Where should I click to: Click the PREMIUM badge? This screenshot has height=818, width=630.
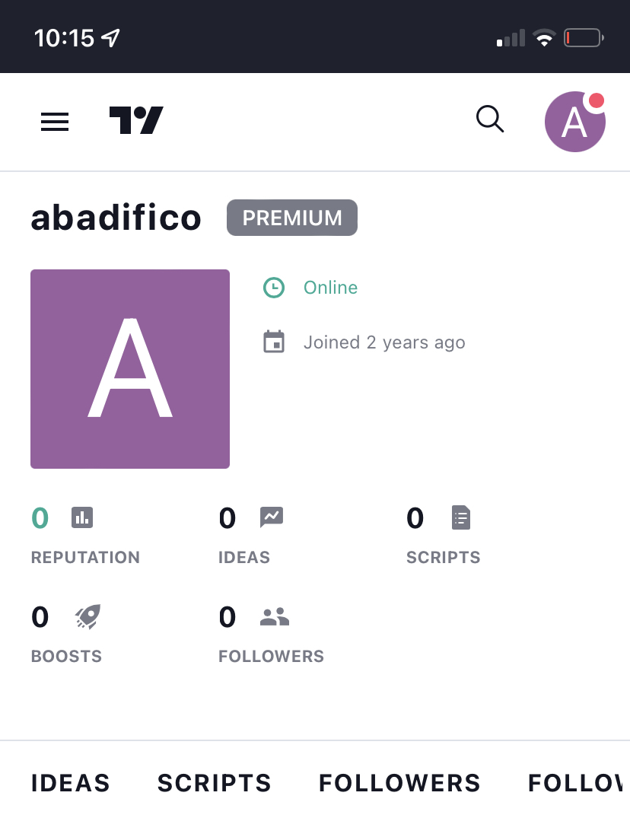tap(292, 218)
